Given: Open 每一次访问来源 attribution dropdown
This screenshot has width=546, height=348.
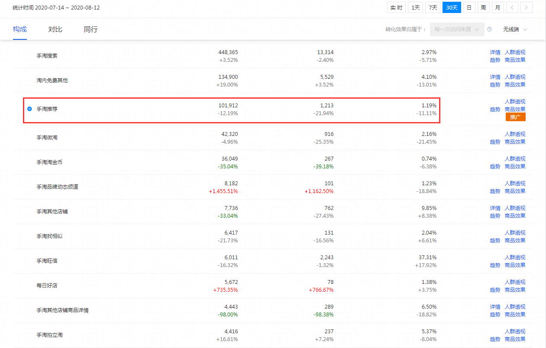Looking at the screenshot, I should (457, 29).
